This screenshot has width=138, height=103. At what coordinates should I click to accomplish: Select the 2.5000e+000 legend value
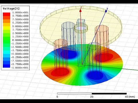point(20,33)
